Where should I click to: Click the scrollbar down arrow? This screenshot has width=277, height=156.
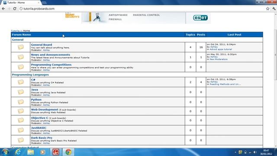coord(275,146)
